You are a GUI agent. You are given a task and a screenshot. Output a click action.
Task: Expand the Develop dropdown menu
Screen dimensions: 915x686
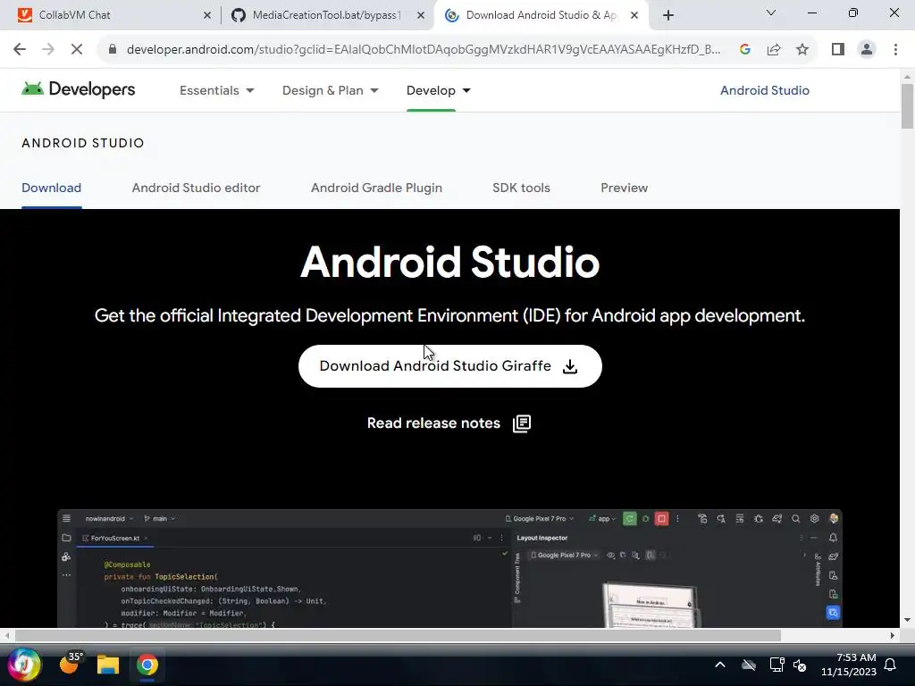pos(438,90)
